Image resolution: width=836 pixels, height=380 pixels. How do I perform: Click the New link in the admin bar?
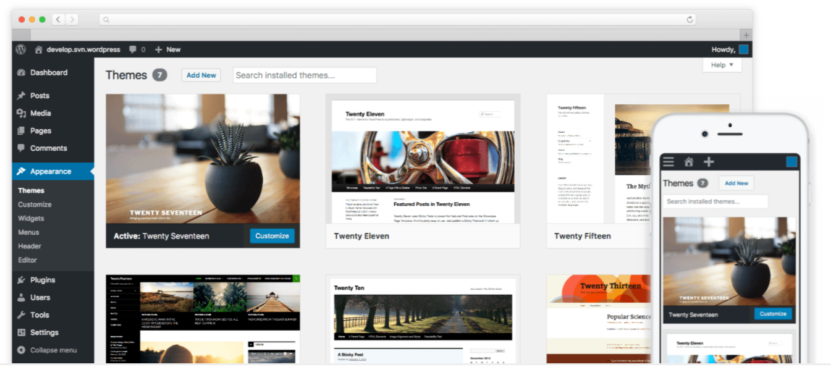click(174, 49)
